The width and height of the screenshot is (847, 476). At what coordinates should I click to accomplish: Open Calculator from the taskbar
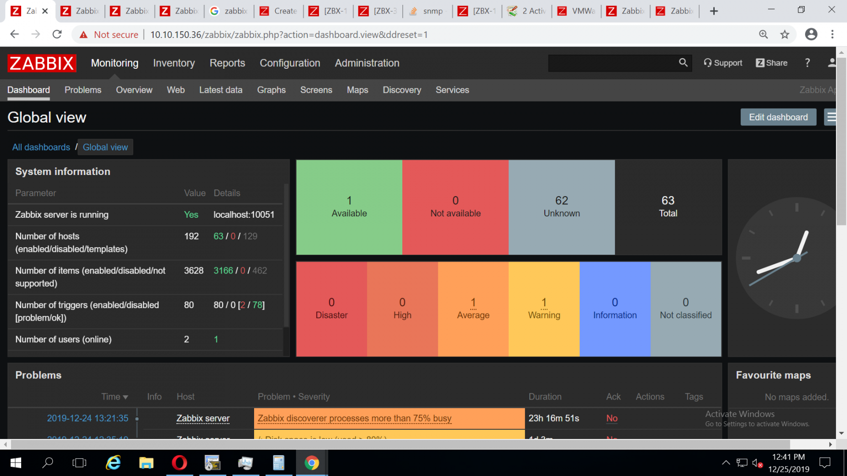(x=279, y=463)
